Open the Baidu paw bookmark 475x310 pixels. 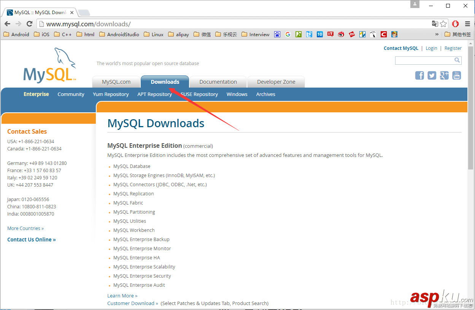pos(277,34)
